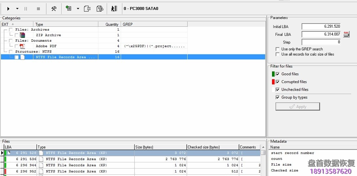Open the dropdown arrow next to add list icon

pyautogui.click(x=78, y=8)
